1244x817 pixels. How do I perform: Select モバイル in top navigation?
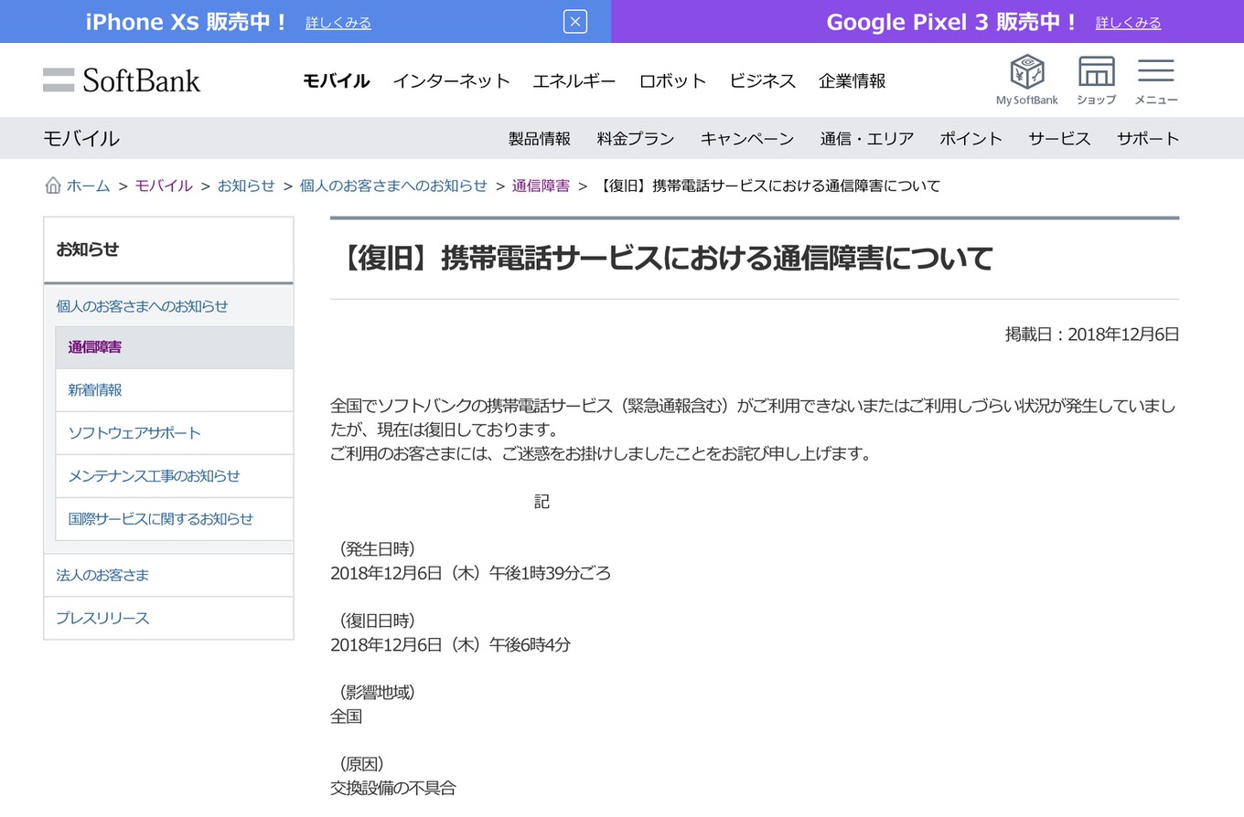[336, 80]
